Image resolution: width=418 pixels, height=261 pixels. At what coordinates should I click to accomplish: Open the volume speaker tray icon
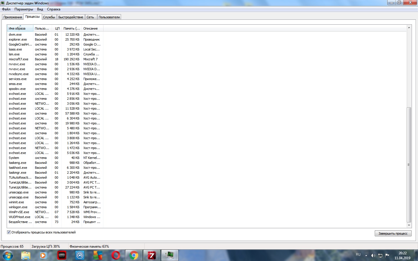click(373, 255)
